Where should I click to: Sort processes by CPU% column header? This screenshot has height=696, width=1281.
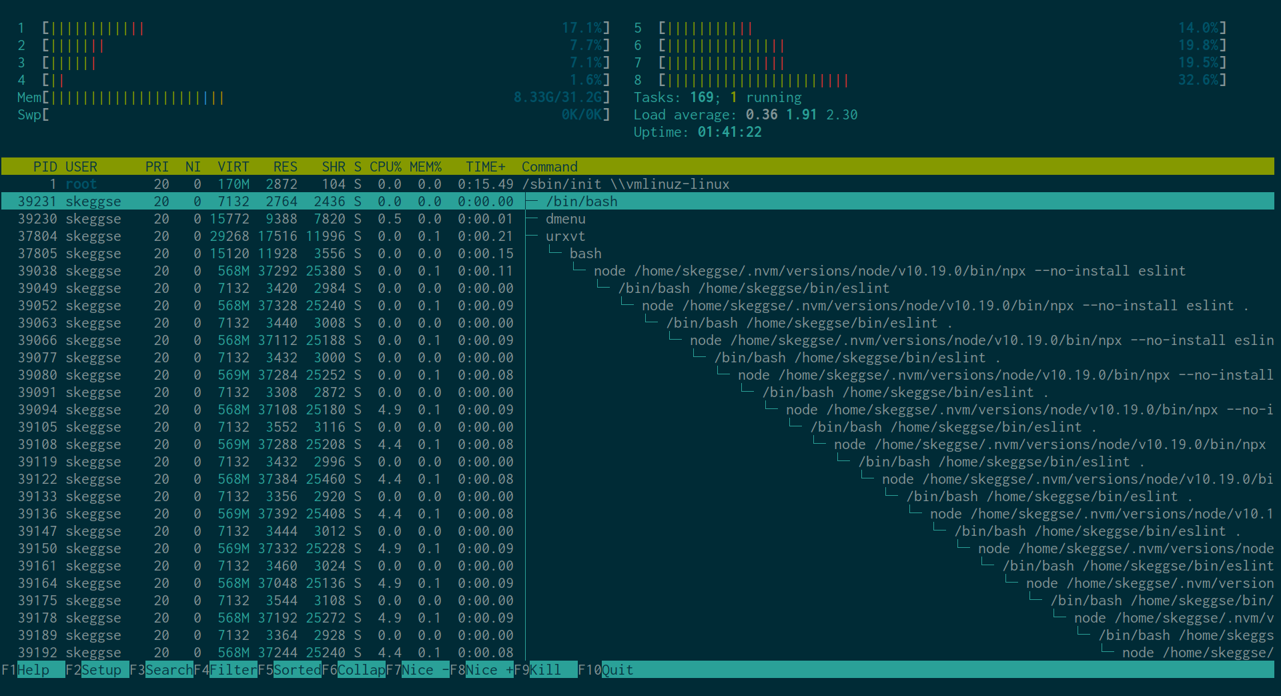[x=386, y=166]
